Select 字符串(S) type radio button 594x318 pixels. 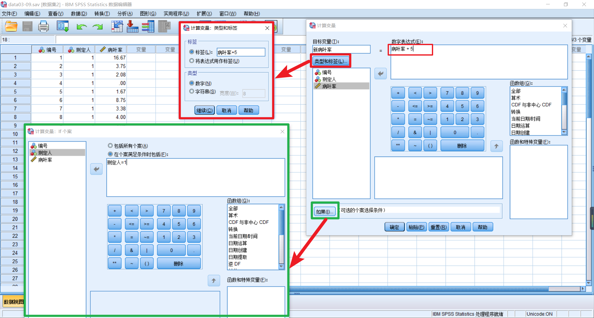[x=192, y=91]
